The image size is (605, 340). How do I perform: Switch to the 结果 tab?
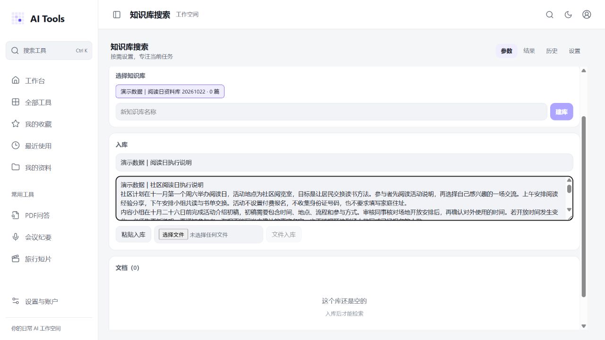[529, 51]
